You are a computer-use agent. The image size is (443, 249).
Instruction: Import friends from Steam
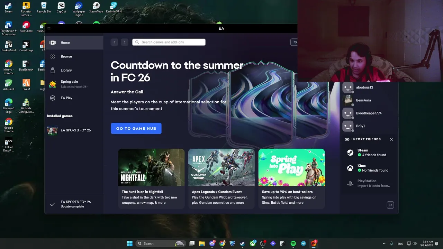(x=369, y=153)
